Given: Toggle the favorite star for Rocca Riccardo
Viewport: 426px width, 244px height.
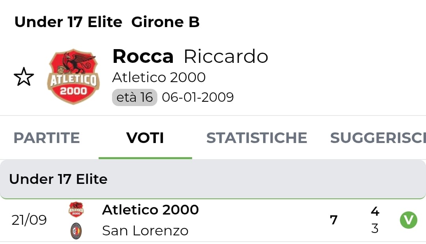Looking at the screenshot, I should click(24, 77).
